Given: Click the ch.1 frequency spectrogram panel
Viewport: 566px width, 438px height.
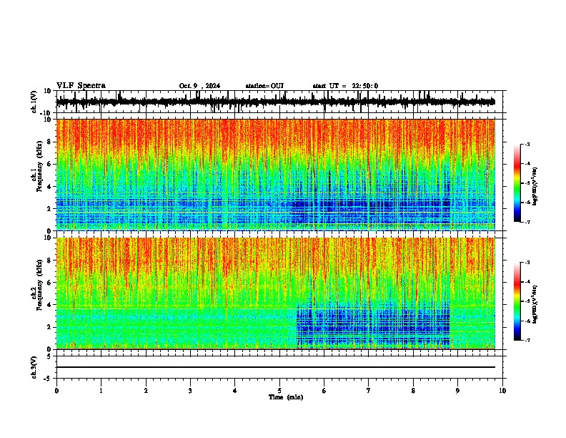Looking at the screenshot, I should (276, 175).
